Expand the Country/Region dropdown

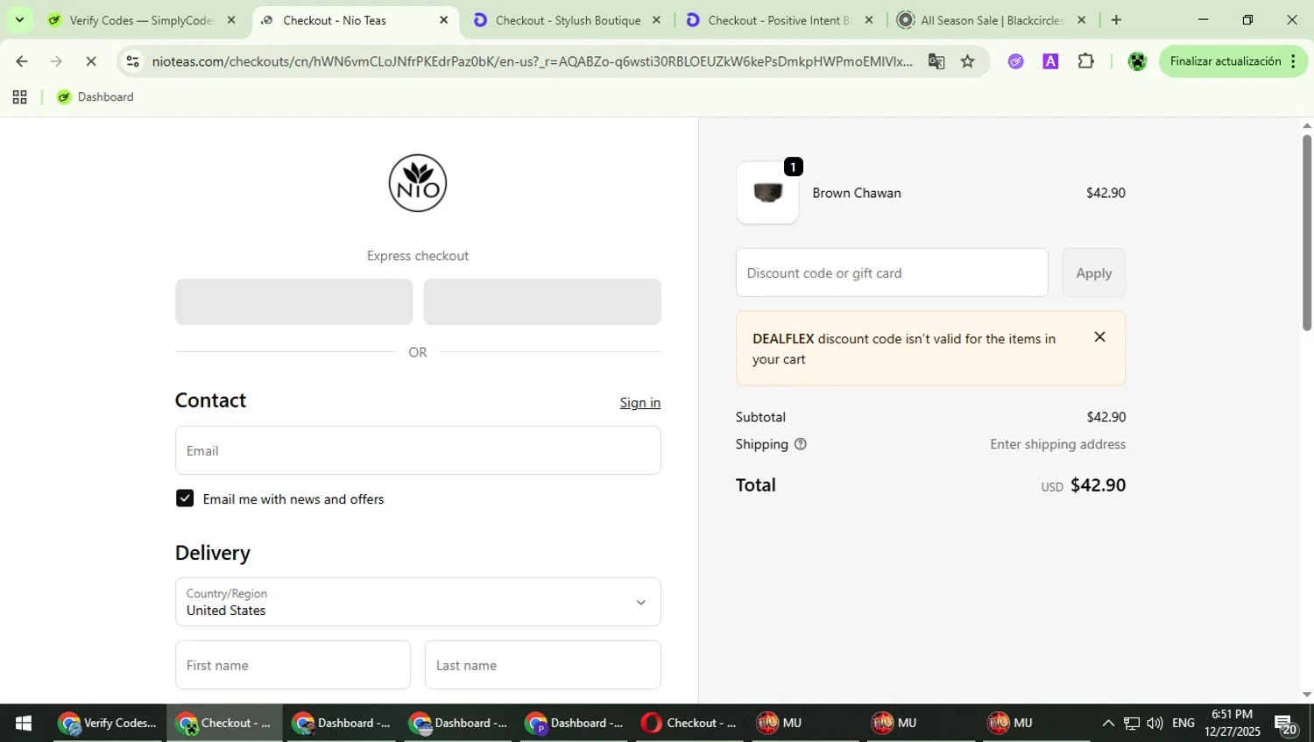(418, 602)
